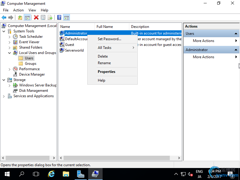This screenshot has width=240, height=180.
Task: Expand the Shared Folders node
Action: (10, 48)
